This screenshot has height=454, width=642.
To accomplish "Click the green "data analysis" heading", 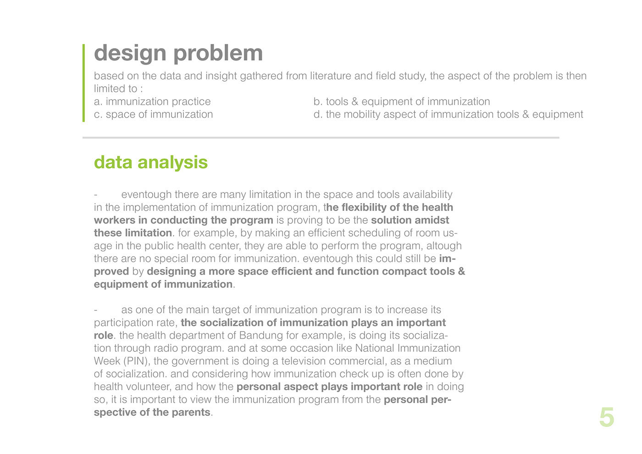I will [150, 162].
